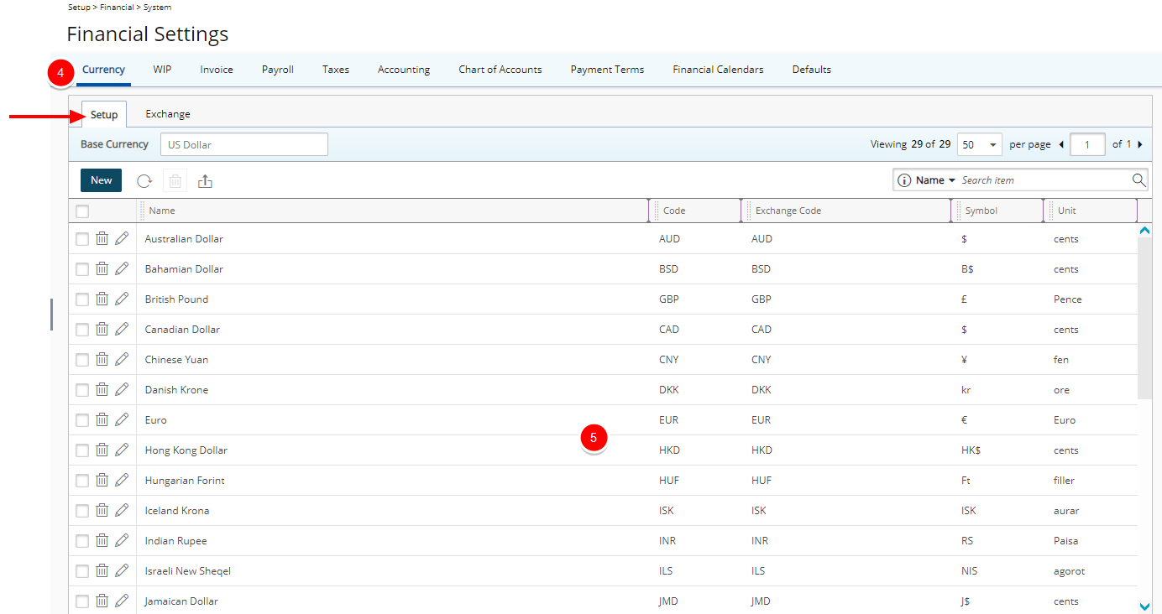This screenshot has height=614, width=1162.
Task: Click the vertical scrollbar thumb
Action: (x=1144, y=317)
